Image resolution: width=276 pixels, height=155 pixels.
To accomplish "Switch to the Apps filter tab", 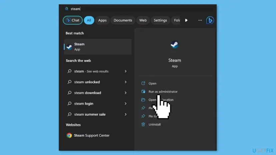I will (x=102, y=20).
